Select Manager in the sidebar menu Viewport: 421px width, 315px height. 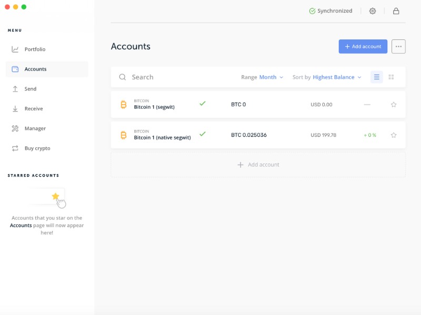tap(35, 128)
